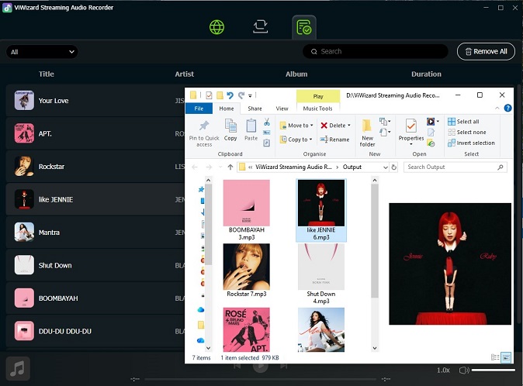Viewport: 523px width, 386px height.
Task: Click the Edit file icon in Open group
Action: coord(431,133)
